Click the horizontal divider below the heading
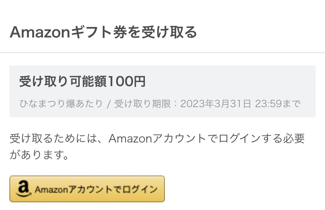This screenshot has height=210, width=325. 162,53
